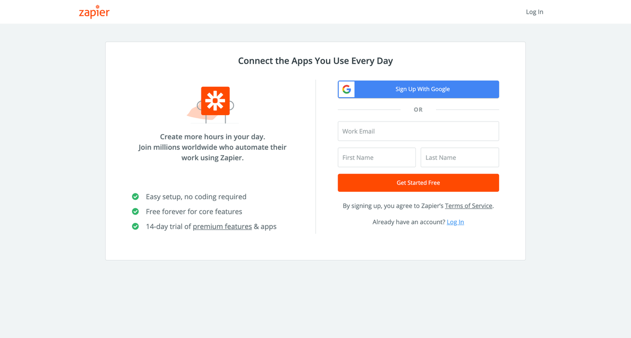The image size is (631, 338).
Task: Open Log In from the top navigation
Action: pos(534,12)
